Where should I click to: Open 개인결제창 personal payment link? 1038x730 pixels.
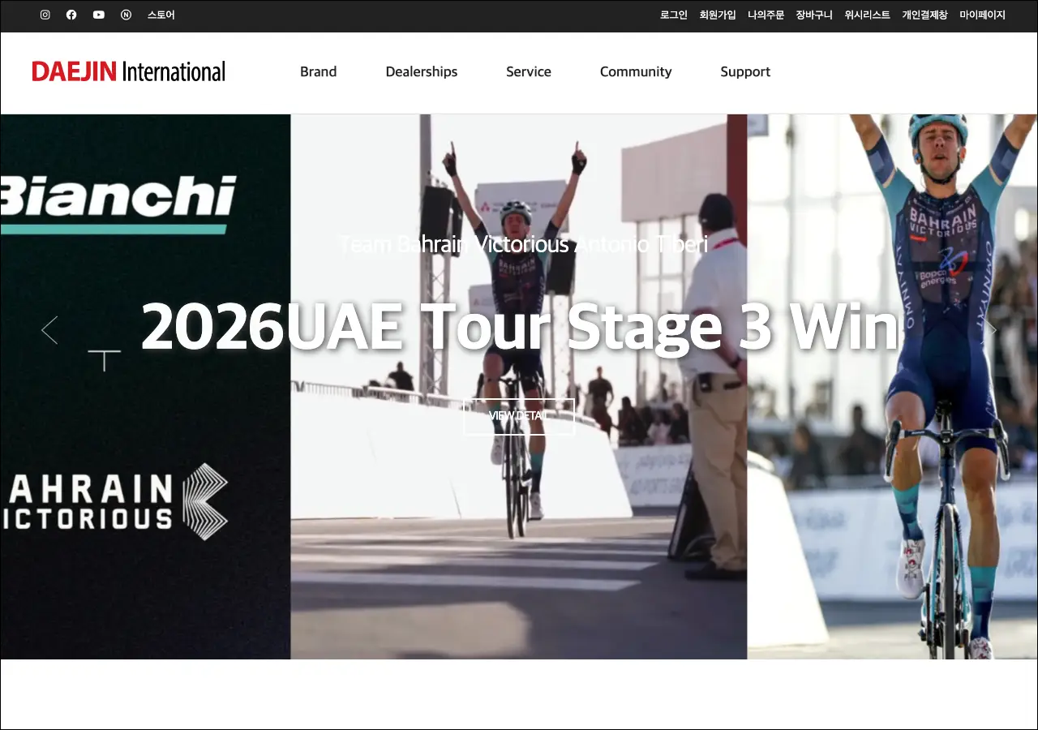924,15
